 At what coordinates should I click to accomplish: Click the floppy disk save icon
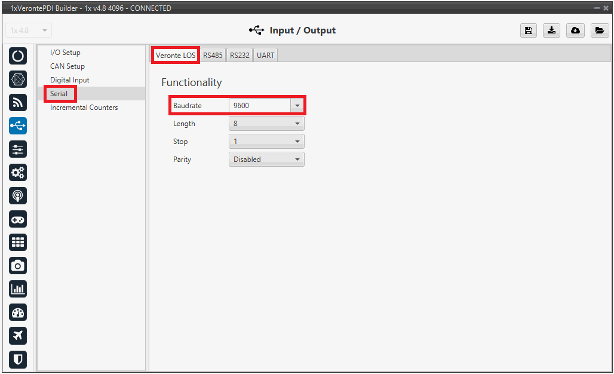[x=528, y=30]
